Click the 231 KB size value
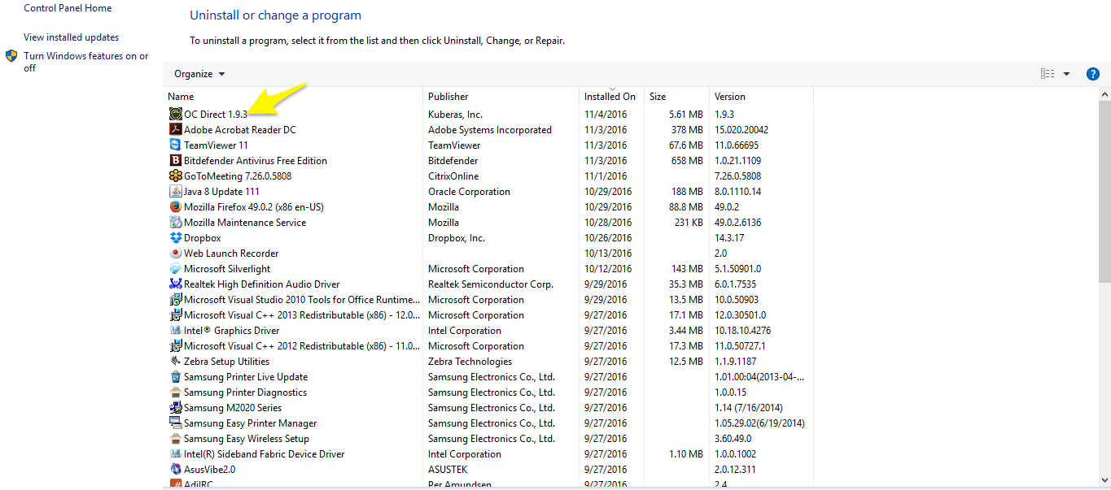 pyautogui.click(x=689, y=223)
